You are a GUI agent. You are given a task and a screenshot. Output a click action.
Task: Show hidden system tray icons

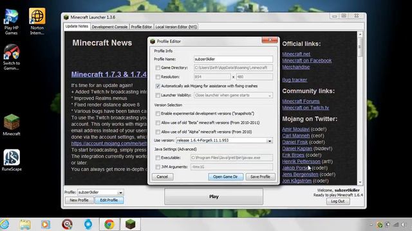[371, 225]
